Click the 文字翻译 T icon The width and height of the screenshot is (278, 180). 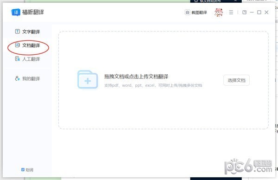tap(18, 32)
